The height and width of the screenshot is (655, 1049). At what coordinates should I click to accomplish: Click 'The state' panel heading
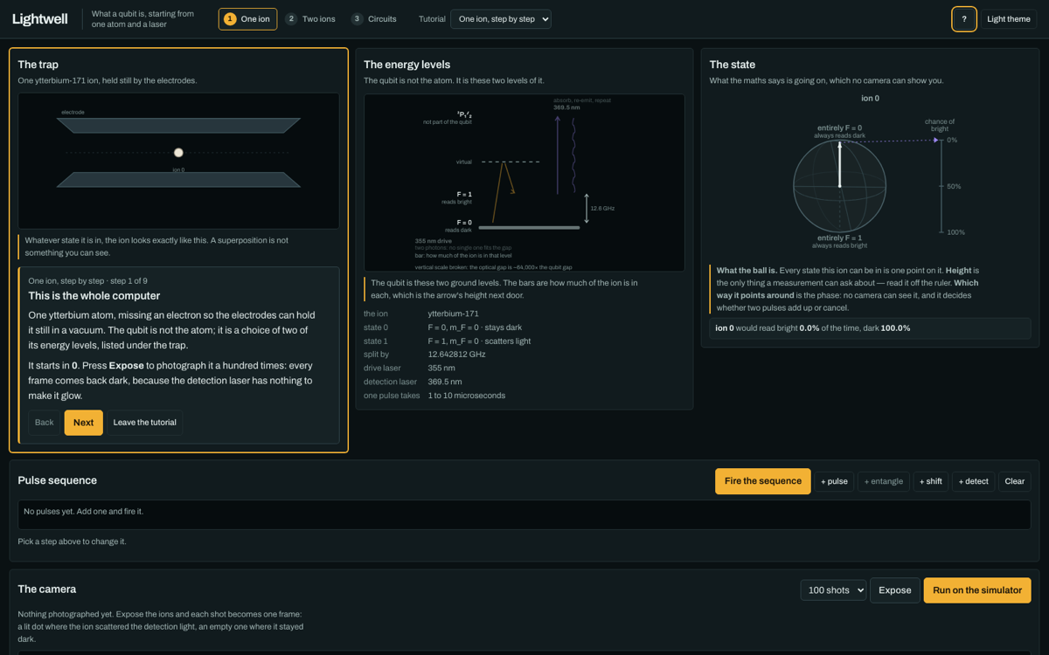[x=733, y=65]
